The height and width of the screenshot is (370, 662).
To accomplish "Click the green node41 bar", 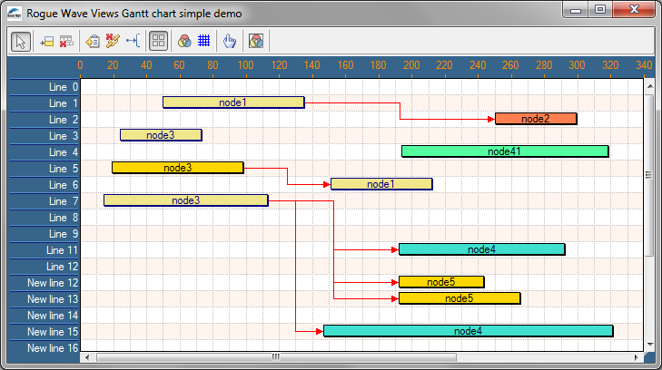I will pyautogui.click(x=505, y=151).
